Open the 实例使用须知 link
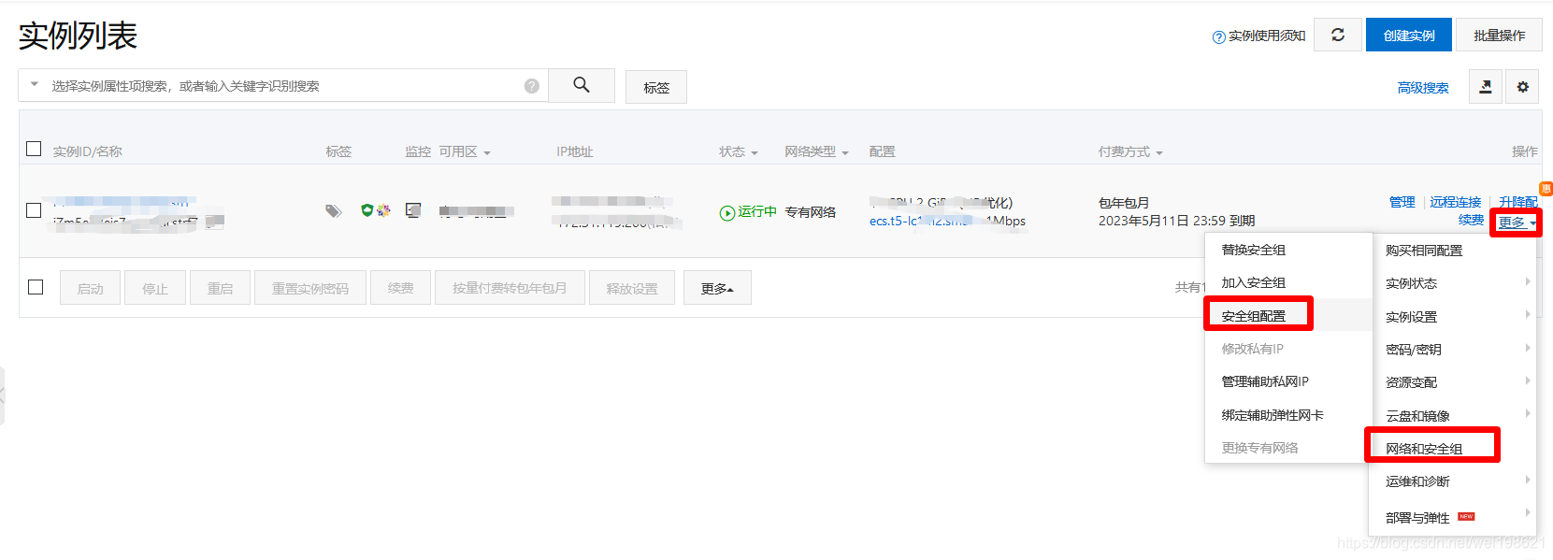The image size is (1553, 560). pyautogui.click(x=1267, y=36)
